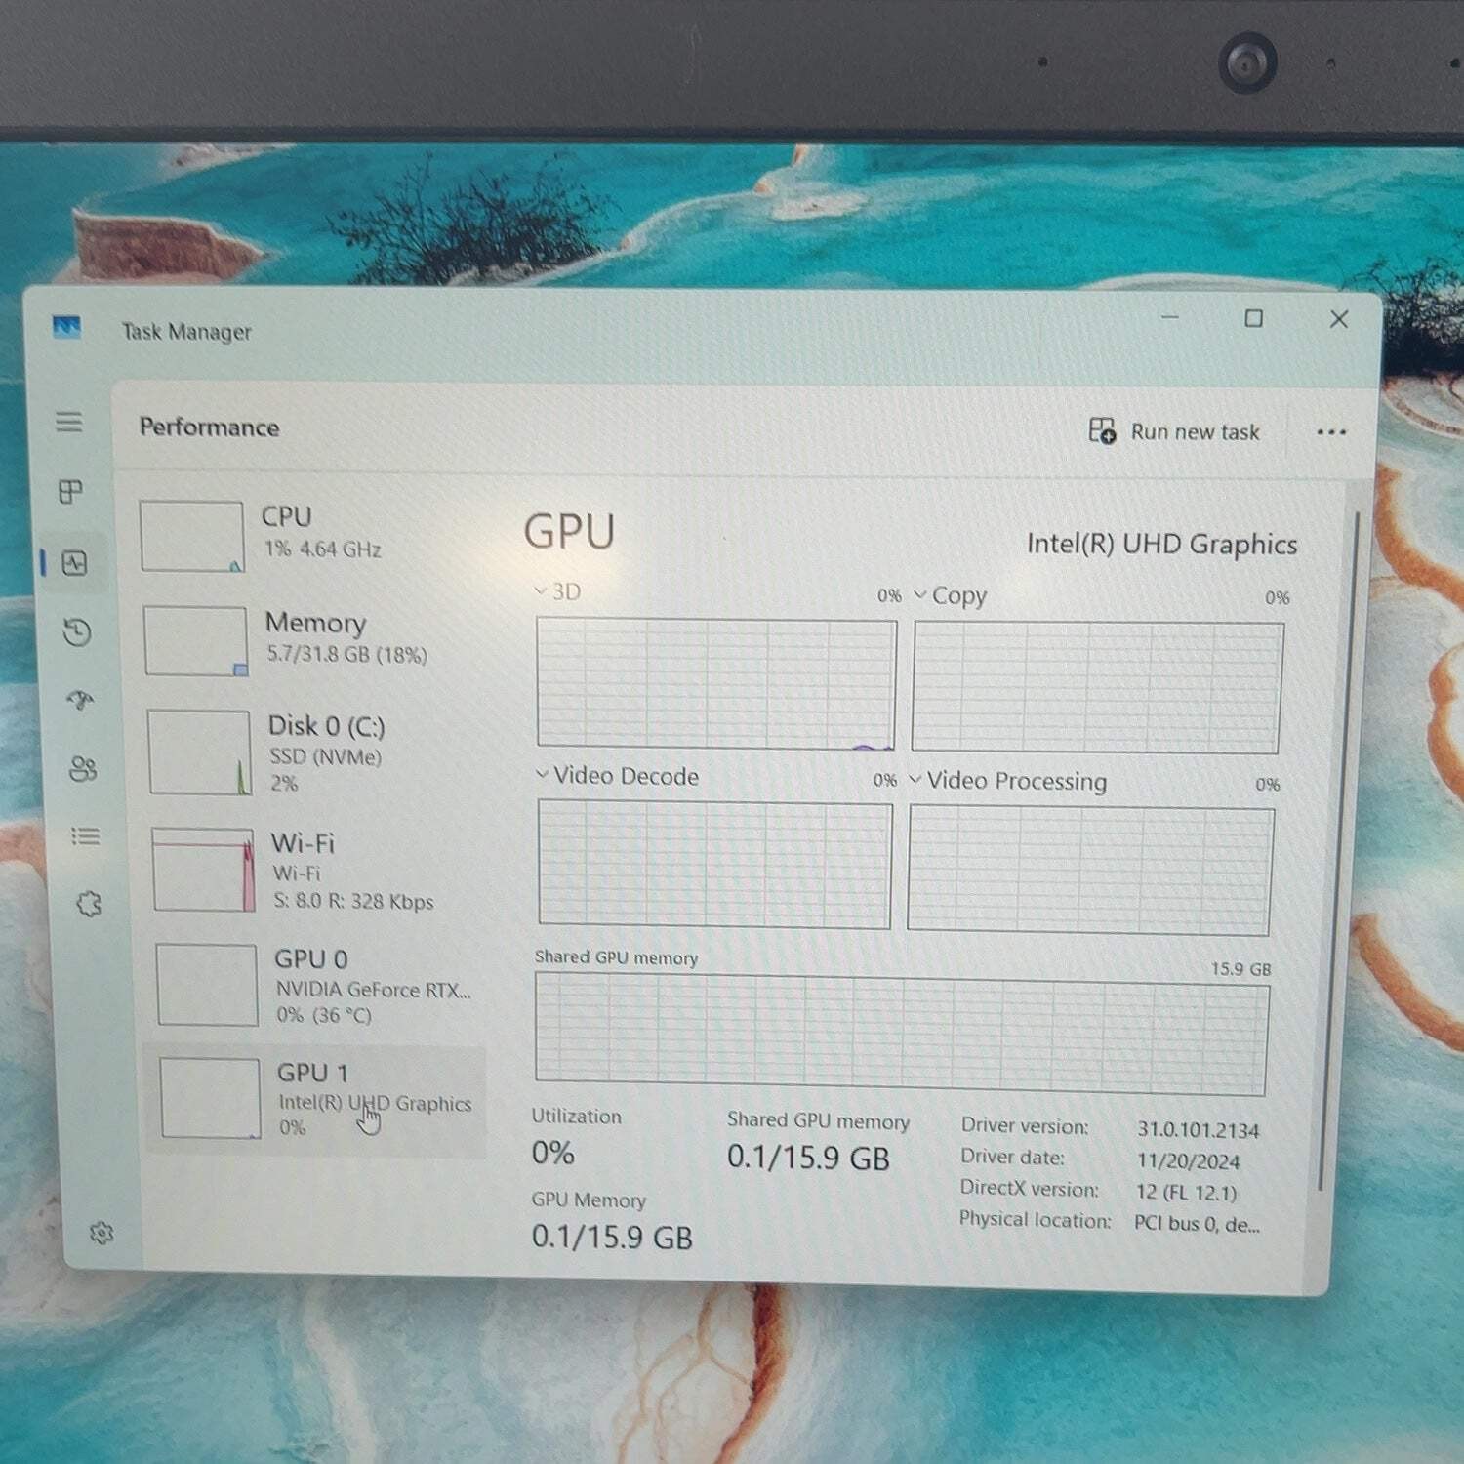Image resolution: width=1464 pixels, height=1464 pixels.
Task: Click the Video Processing graph
Action: (x=1090, y=871)
